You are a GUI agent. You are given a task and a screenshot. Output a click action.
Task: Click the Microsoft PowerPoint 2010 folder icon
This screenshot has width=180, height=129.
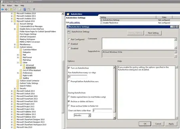(15, 96)
